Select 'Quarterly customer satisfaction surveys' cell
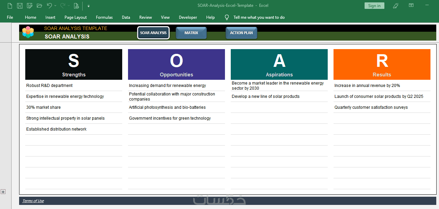 tap(382, 107)
